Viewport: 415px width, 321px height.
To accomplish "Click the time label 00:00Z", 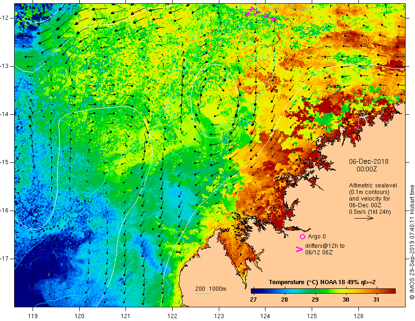I will click(x=367, y=169).
